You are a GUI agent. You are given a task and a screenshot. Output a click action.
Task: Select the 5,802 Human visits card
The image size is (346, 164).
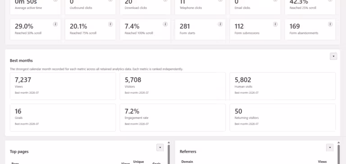click(282, 86)
